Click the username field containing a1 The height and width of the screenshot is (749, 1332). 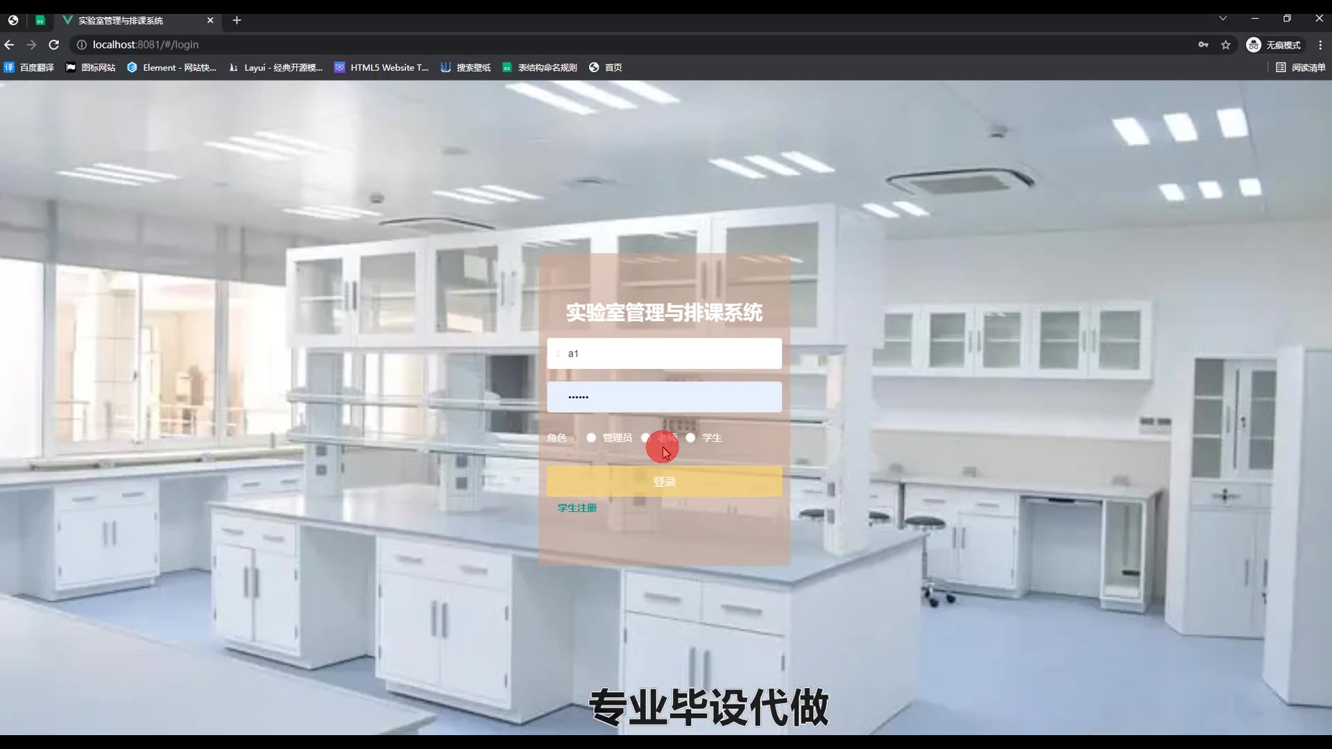point(664,354)
